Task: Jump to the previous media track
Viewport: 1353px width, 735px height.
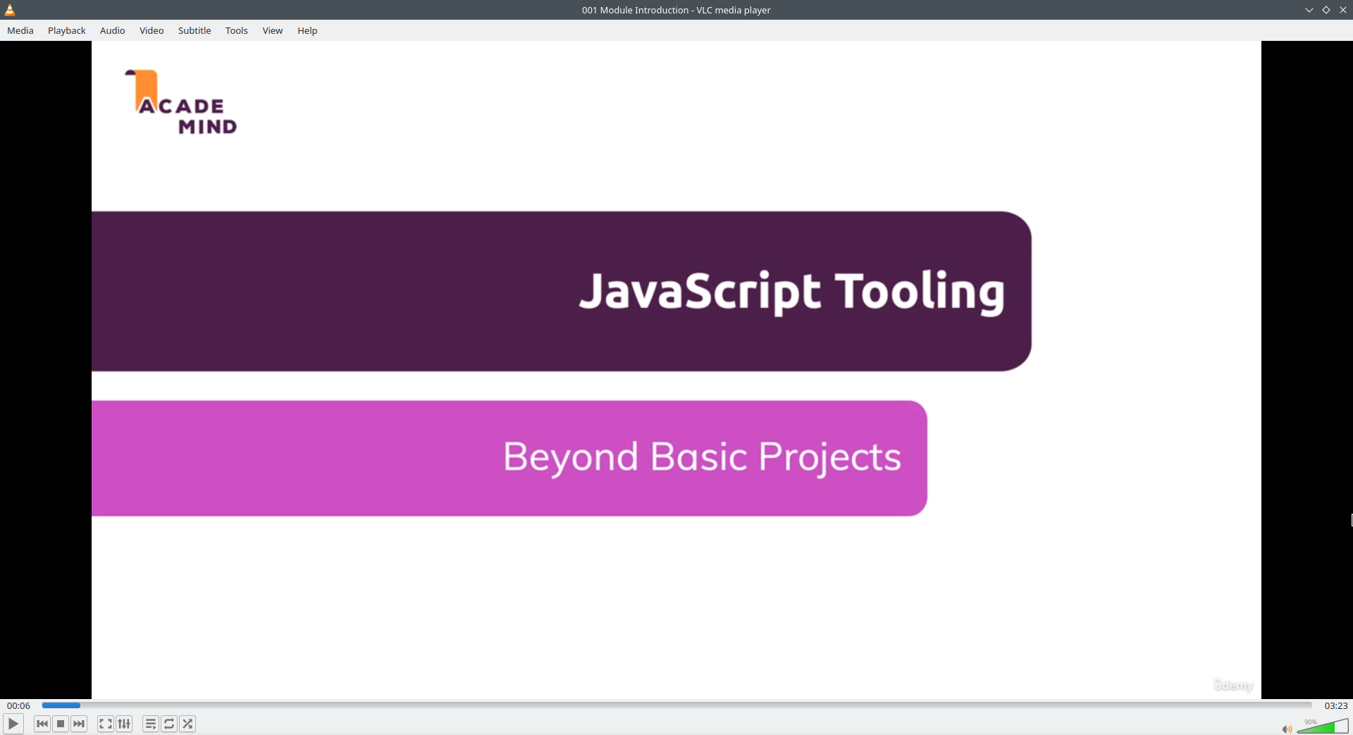Action: tap(42, 724)
